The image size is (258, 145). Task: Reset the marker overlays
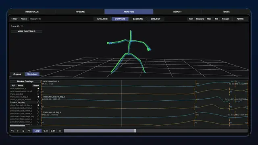[x=36, y=85]
